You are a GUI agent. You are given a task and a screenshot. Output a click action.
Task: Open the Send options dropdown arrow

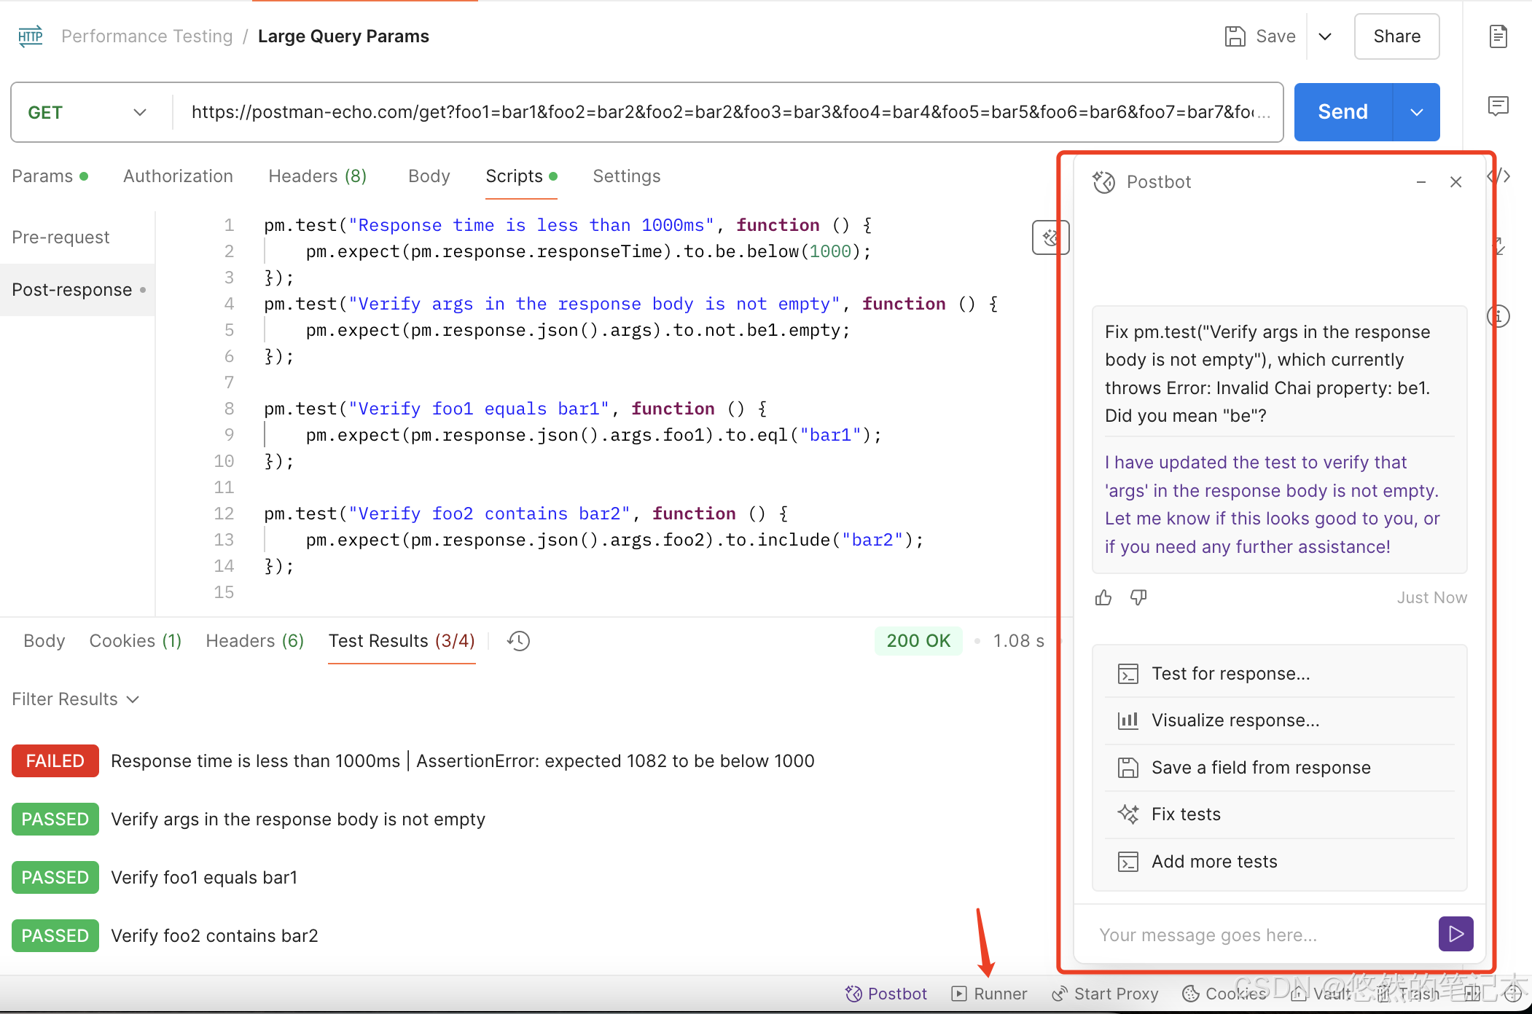click(x=1416, y=112)
